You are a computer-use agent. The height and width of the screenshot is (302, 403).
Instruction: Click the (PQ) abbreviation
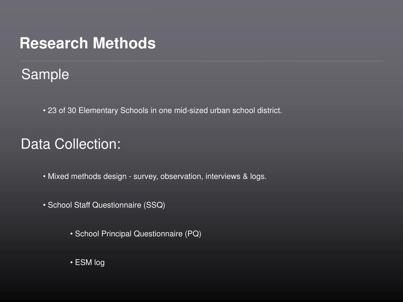pyautogui.click(x=193, y=234)
